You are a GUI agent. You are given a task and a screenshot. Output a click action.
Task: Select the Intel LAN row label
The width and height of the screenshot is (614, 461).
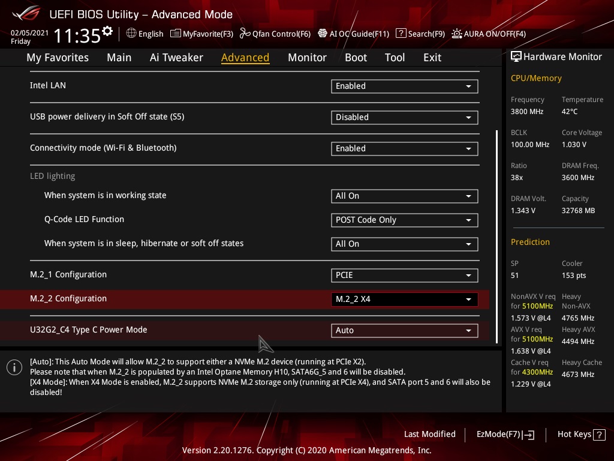[x=48, y=85]
